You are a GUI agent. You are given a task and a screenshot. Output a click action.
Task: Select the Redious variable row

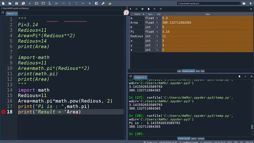point(191,36)
